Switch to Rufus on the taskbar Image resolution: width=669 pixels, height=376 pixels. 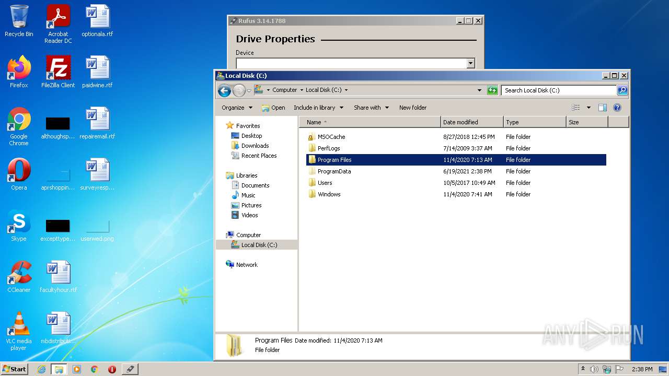coord(130,369)
